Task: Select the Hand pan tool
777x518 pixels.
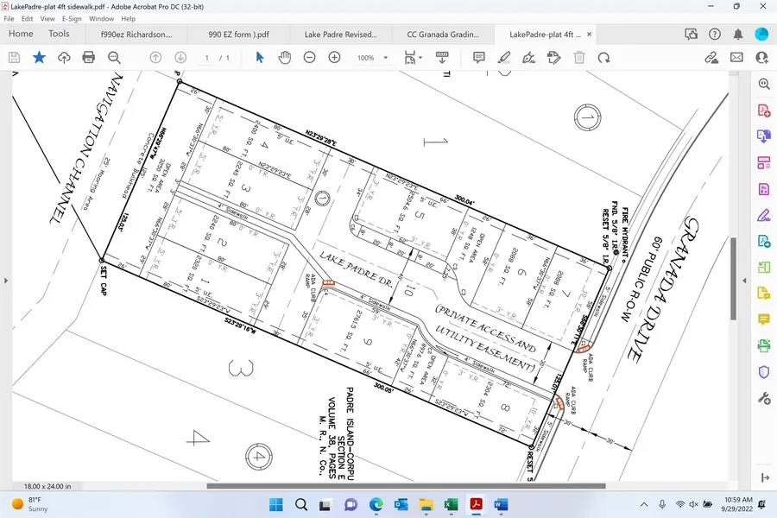Action: (284, 57)
